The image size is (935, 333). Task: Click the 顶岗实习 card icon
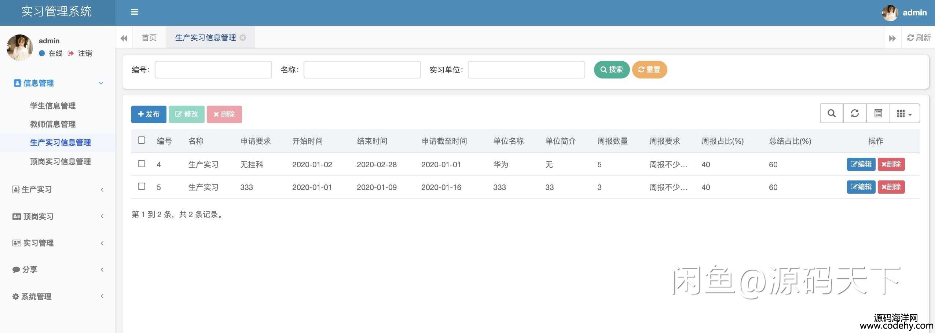point(16,216)
